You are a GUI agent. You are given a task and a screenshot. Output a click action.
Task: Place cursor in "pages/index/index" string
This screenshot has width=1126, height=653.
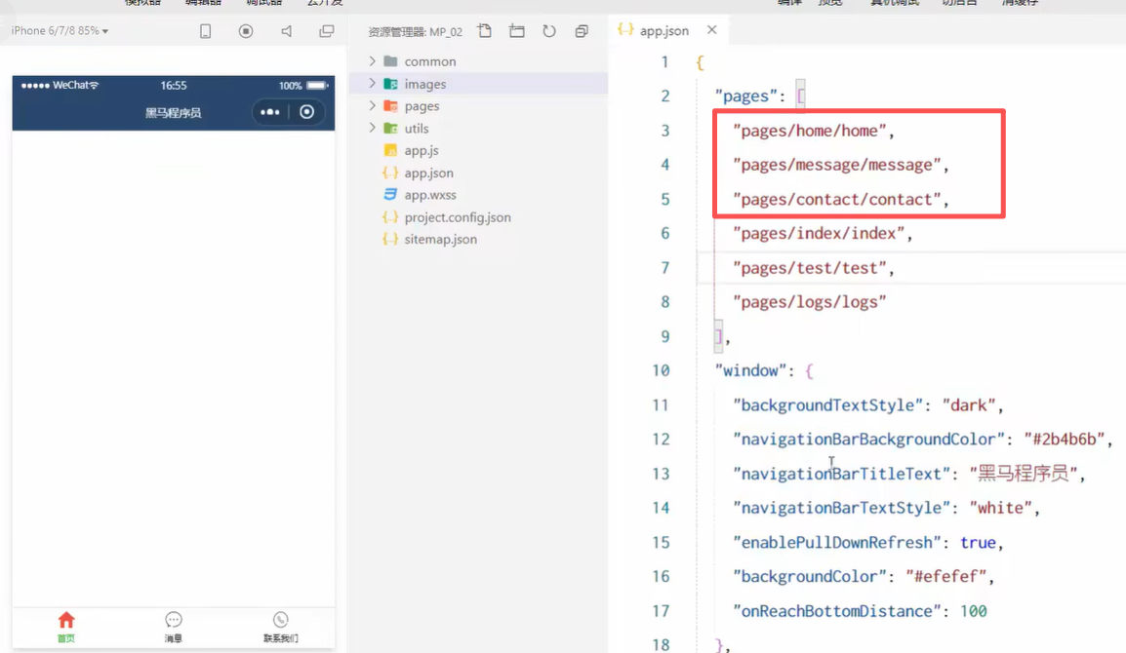(818, 234)
